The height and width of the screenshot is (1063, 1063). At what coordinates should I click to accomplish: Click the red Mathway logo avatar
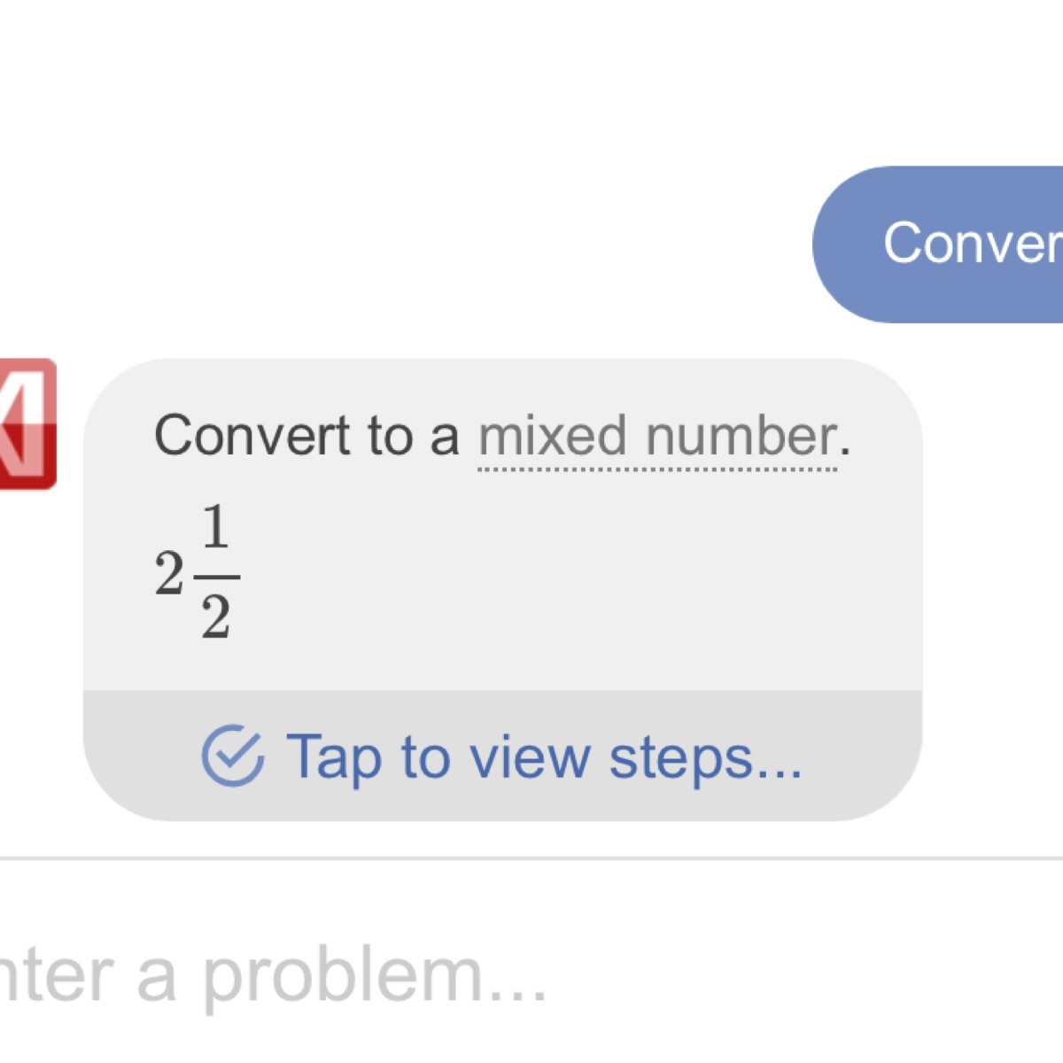[27, 423]
